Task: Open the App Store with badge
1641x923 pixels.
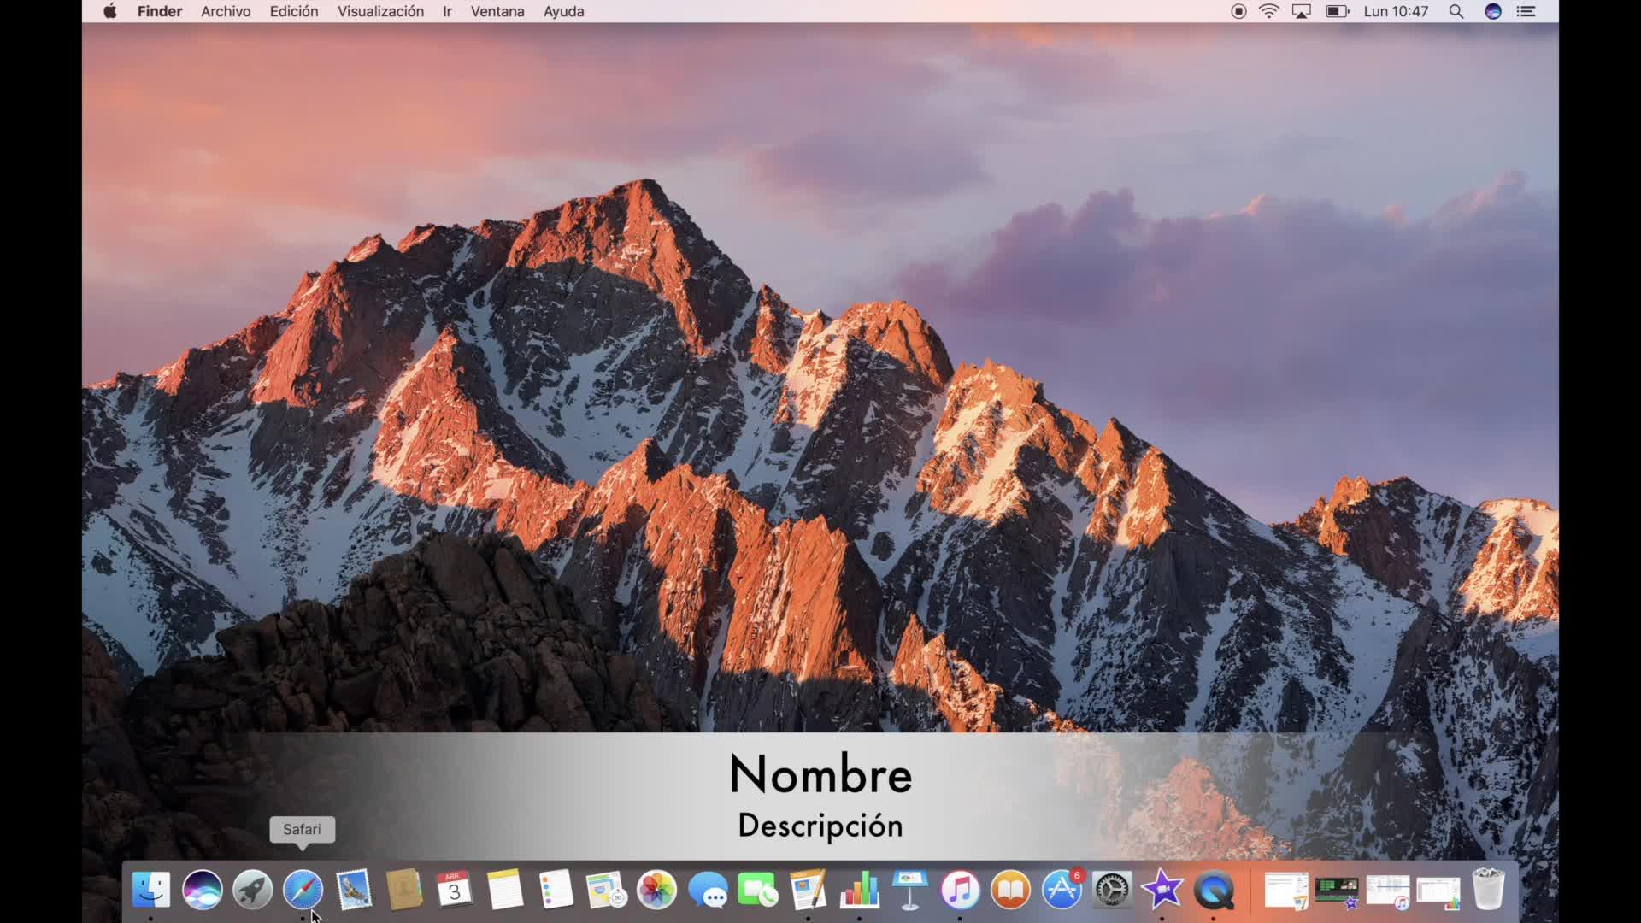Action: (x=1062, y=890)
